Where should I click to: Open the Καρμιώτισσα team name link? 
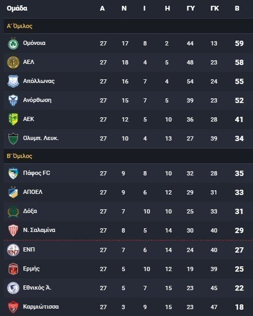point(41,306)
